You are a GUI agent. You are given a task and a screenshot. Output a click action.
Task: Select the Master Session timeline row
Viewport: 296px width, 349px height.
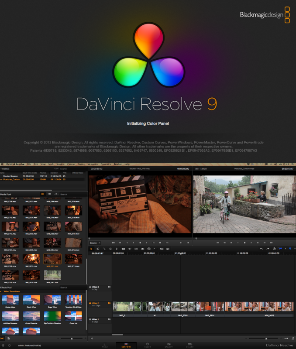pos(42,176)
